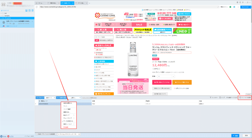Click the plus icon in the 全てのタスク header
252x138 pixels.
[x=29, y=10]
